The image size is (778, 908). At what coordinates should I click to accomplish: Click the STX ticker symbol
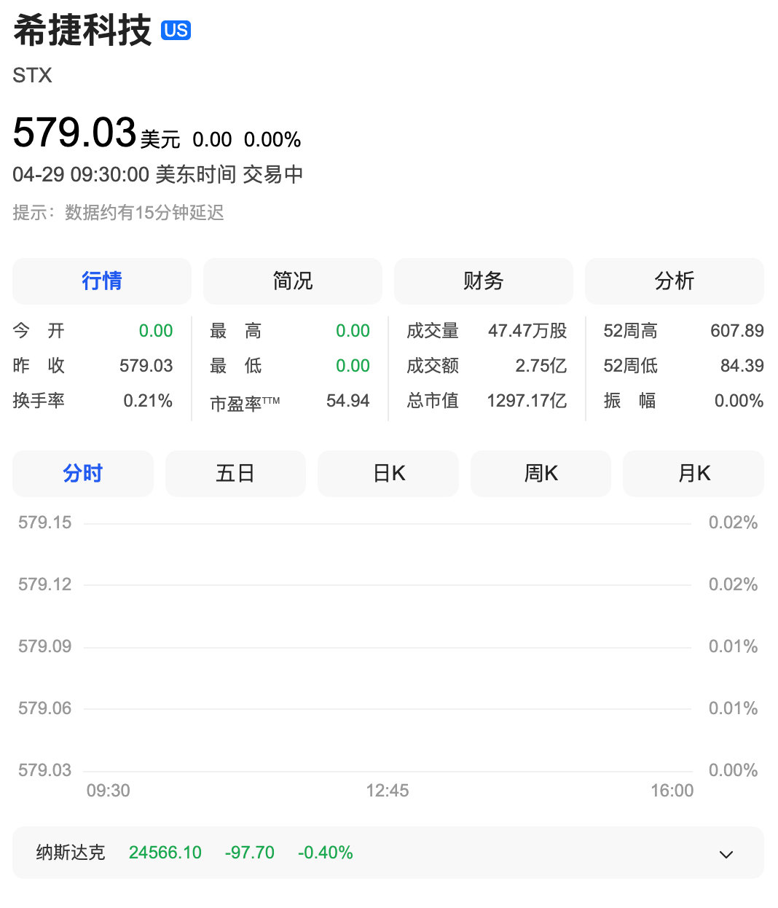32,76
